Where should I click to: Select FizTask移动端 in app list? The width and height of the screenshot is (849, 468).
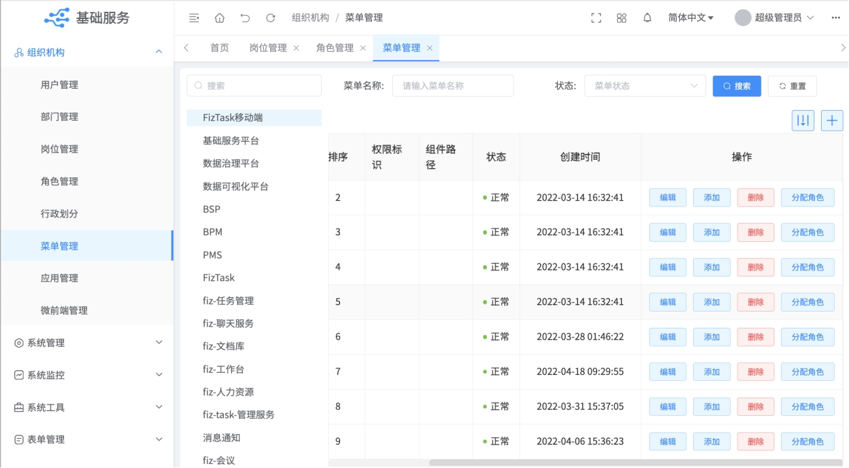[254, 118]
